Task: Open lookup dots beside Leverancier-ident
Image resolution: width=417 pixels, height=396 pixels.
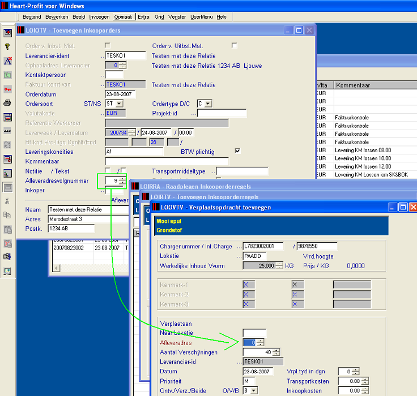Action: click(x=102, y=57)
